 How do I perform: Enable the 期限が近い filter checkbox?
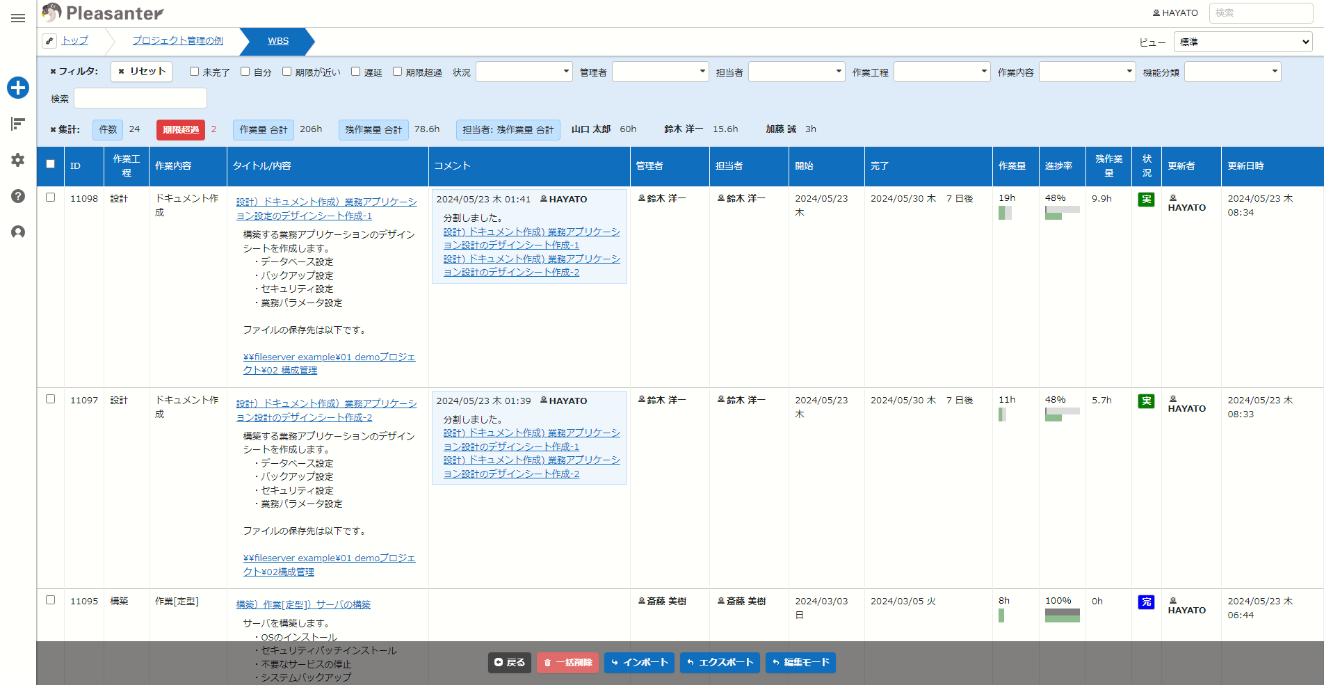point(286,71)
